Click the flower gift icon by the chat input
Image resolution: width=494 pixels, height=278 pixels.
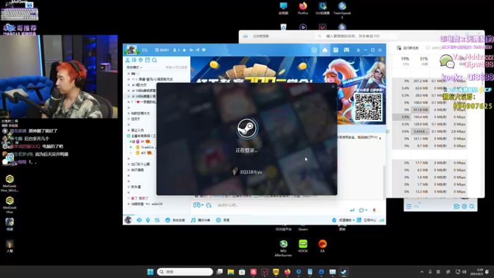pyautogui.click(x=374, y=210)
